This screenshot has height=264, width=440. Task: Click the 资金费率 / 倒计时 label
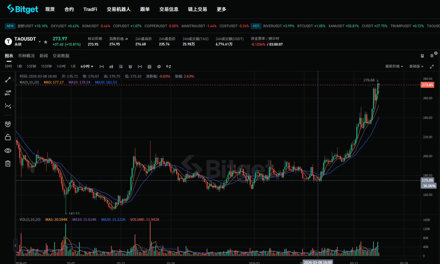[x=265, y=39]
